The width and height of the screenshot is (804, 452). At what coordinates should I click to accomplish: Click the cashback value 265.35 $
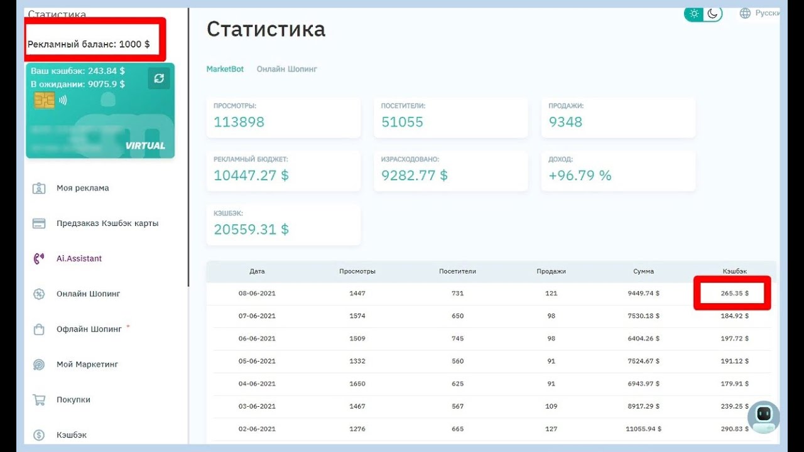coord(735,293)
